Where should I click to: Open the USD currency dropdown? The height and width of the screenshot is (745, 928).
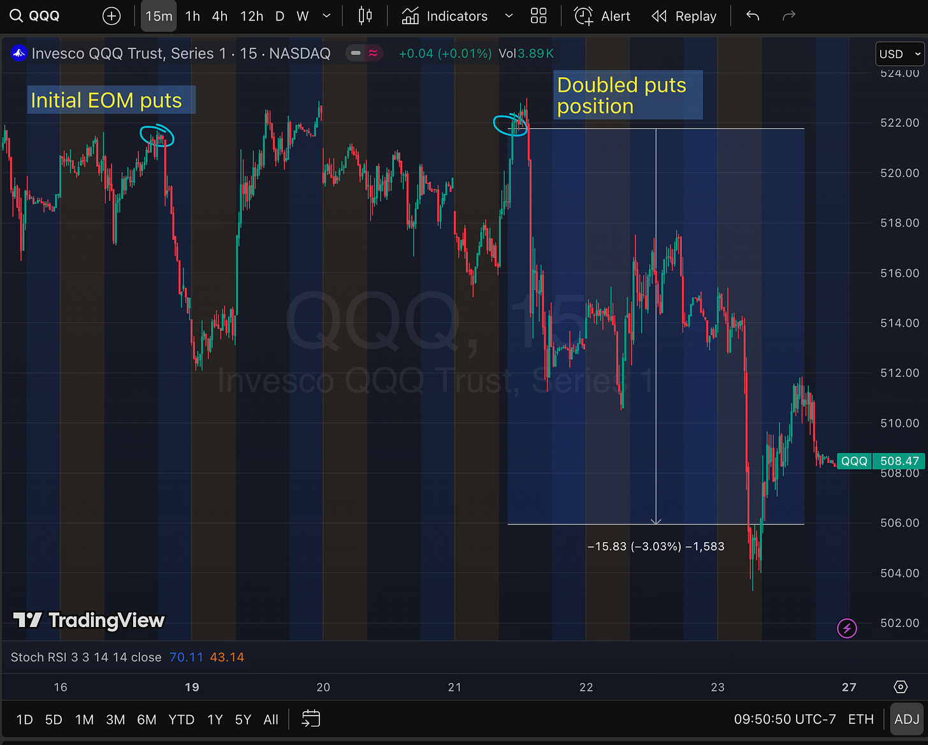pos(900,54)
